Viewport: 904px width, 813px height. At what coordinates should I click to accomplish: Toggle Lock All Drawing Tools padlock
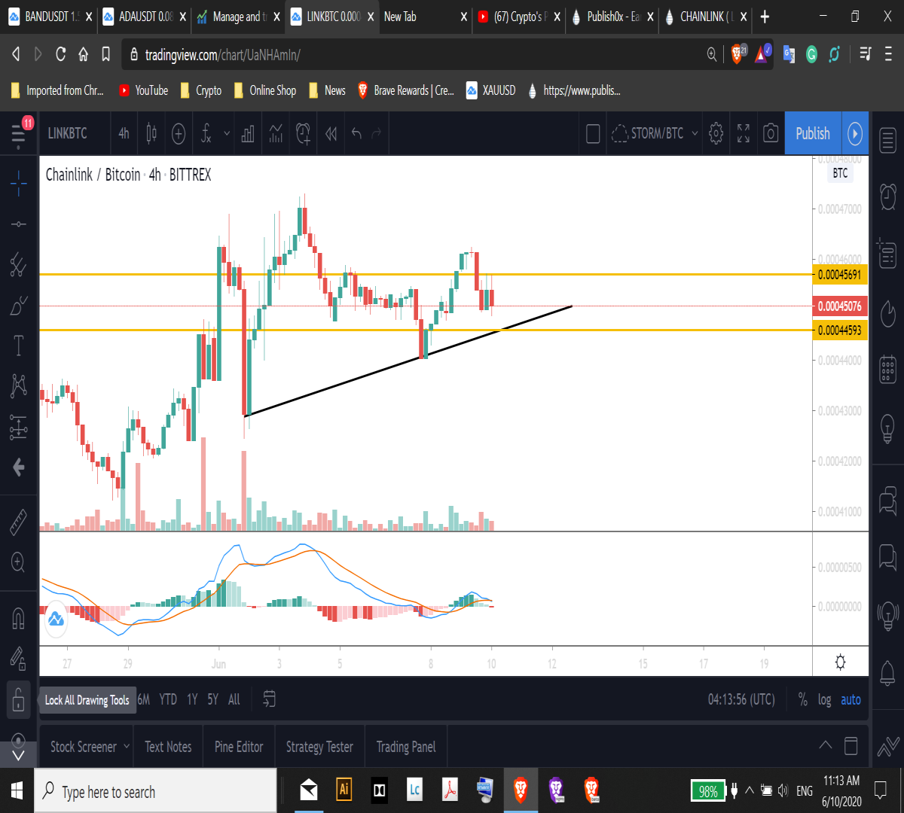click(19, 700)
